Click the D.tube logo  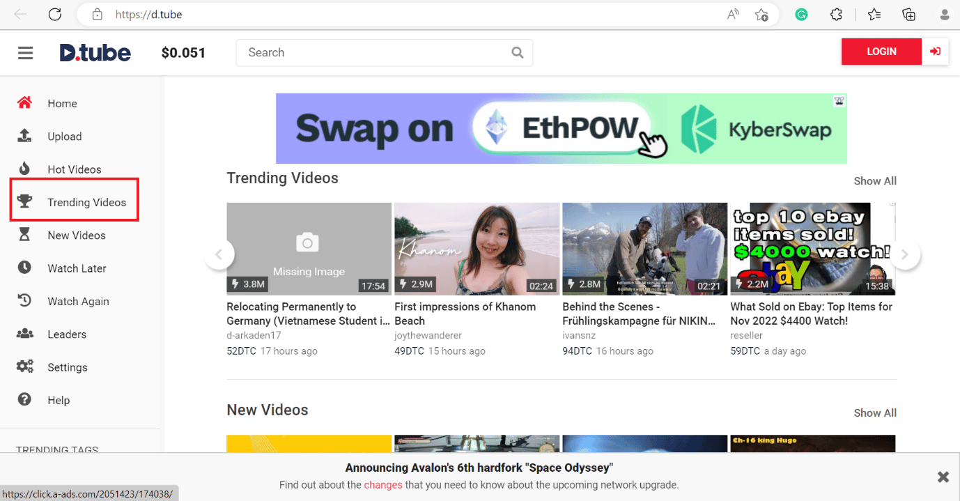95,52
